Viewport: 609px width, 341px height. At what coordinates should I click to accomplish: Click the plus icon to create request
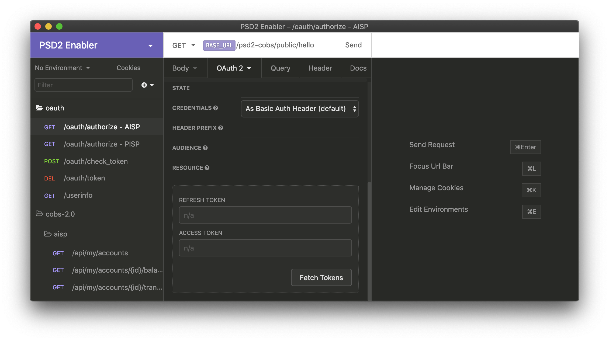(x=144, y=85)
